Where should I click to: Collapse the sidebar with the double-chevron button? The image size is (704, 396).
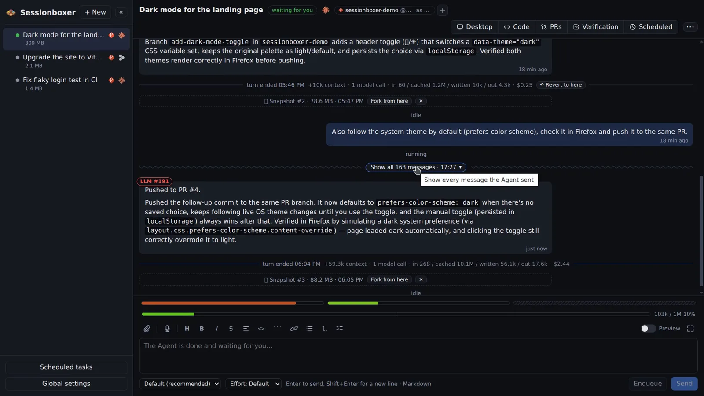121,12
